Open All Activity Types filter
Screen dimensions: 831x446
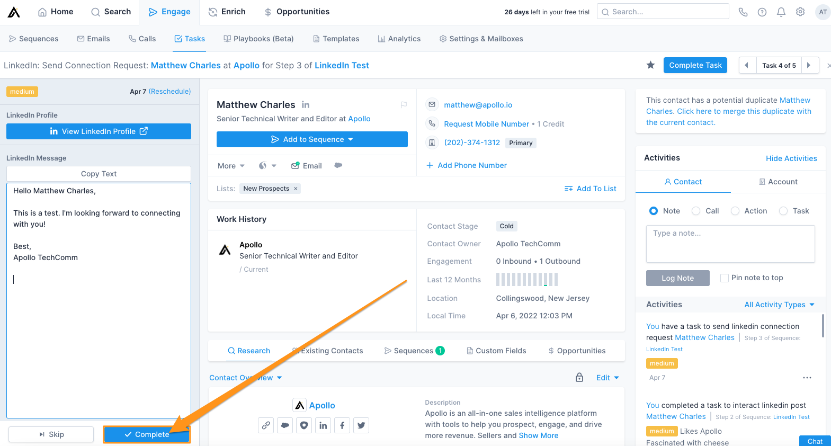click(x=780, y=305)
